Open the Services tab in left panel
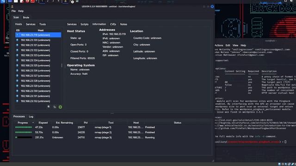This screenshot has height=166, width=296. tap(31, 24)
